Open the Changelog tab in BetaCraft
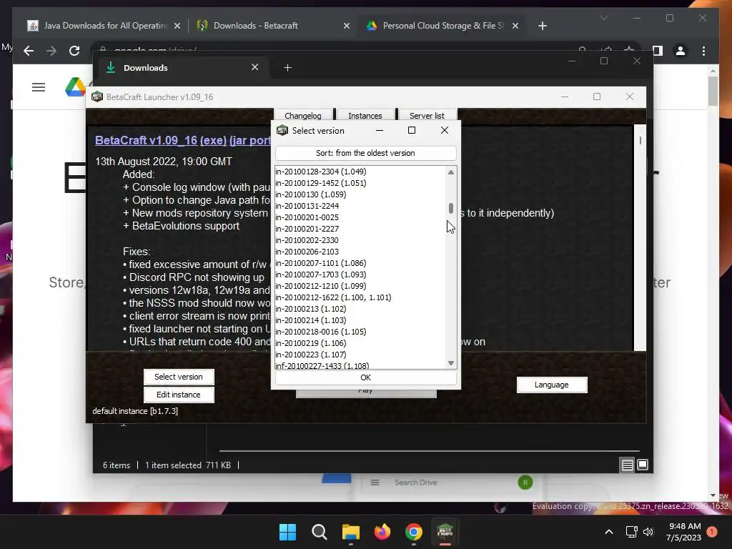The image size is (732, 549). (x=303, y=115)
